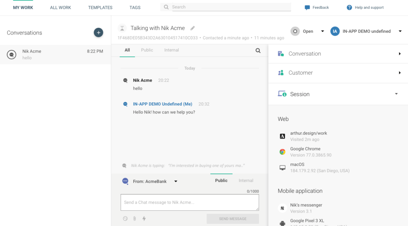Click the attachment paperclip icon
408x226 pixels.
135,218
